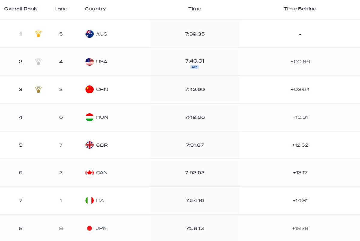This screenshot has height=241, width=360.
Task: Click the Australia flag icon
Action: click(x=89, y=34)
